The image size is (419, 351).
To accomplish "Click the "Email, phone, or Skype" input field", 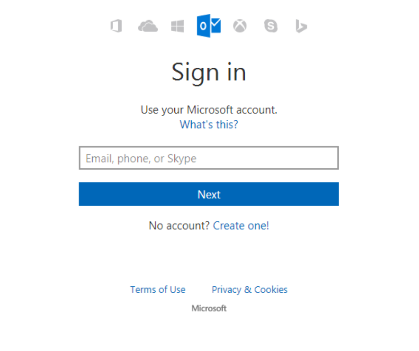I will pyautogui.click(x=209, y=158).
